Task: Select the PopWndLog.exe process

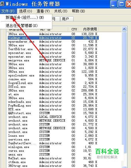Action: [19, 106]
